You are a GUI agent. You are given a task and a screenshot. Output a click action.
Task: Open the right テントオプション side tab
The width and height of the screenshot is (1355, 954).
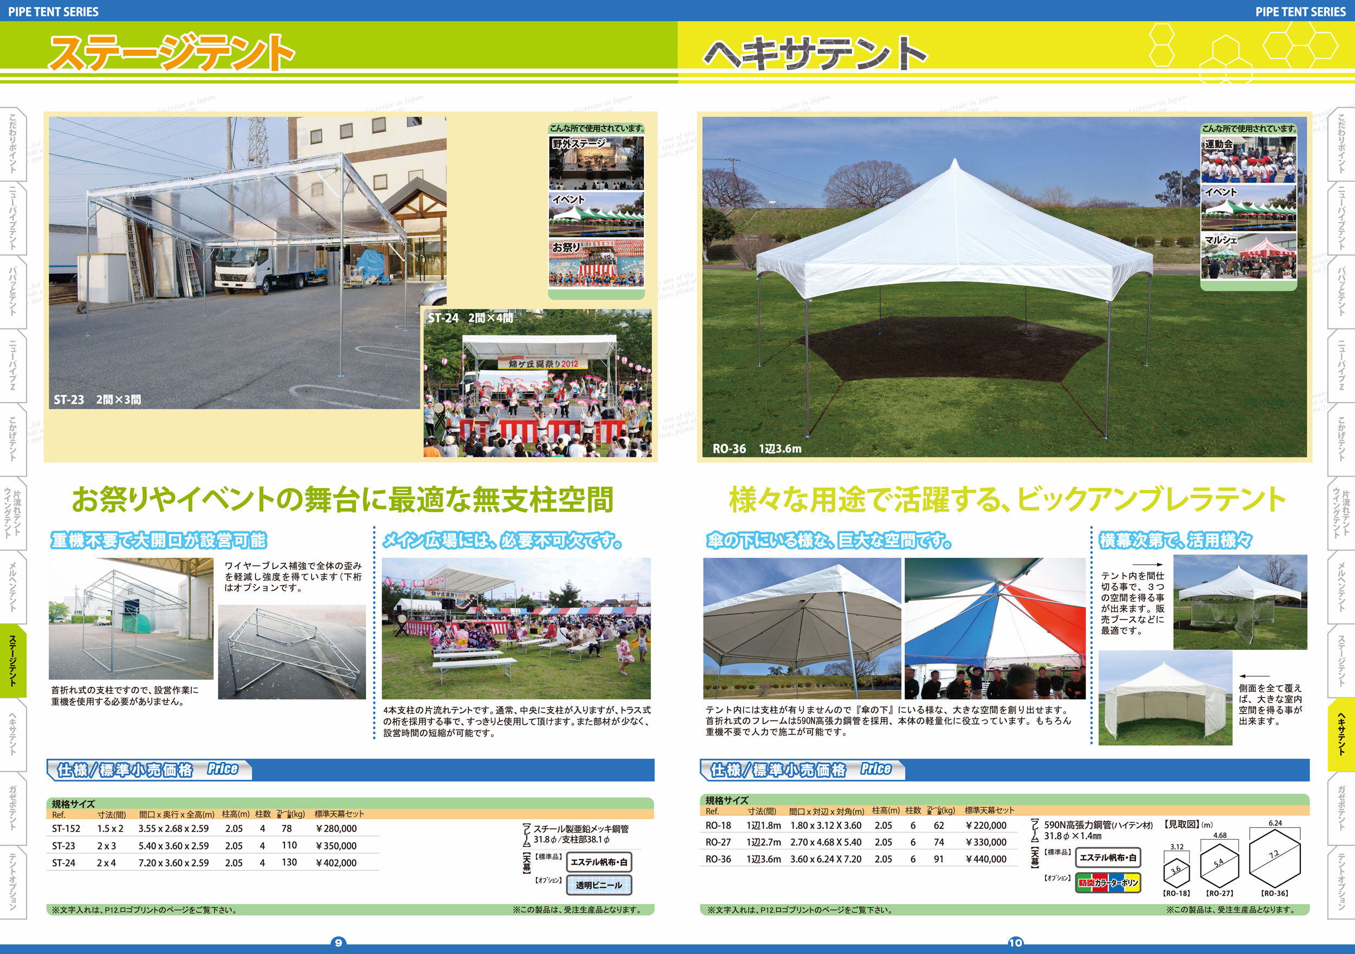[1341, 881]
